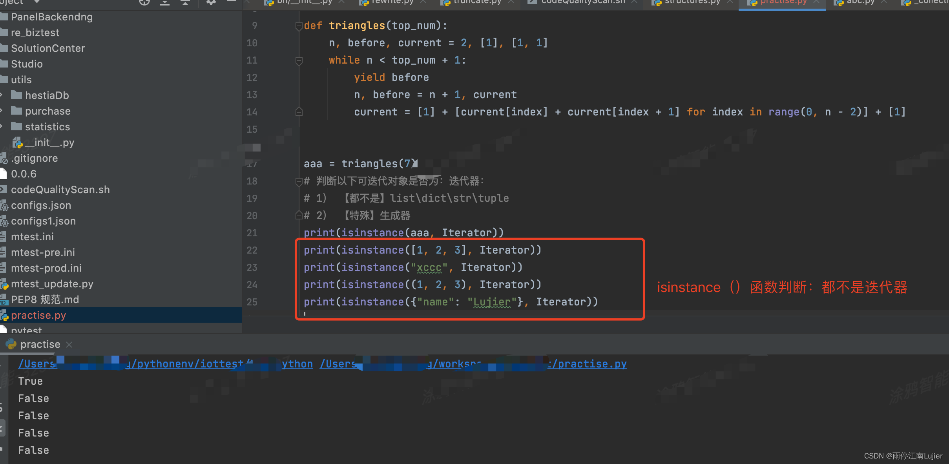
Task: Click 'range' call in the line 14 comprehension
Action: (x=784, y=112)
